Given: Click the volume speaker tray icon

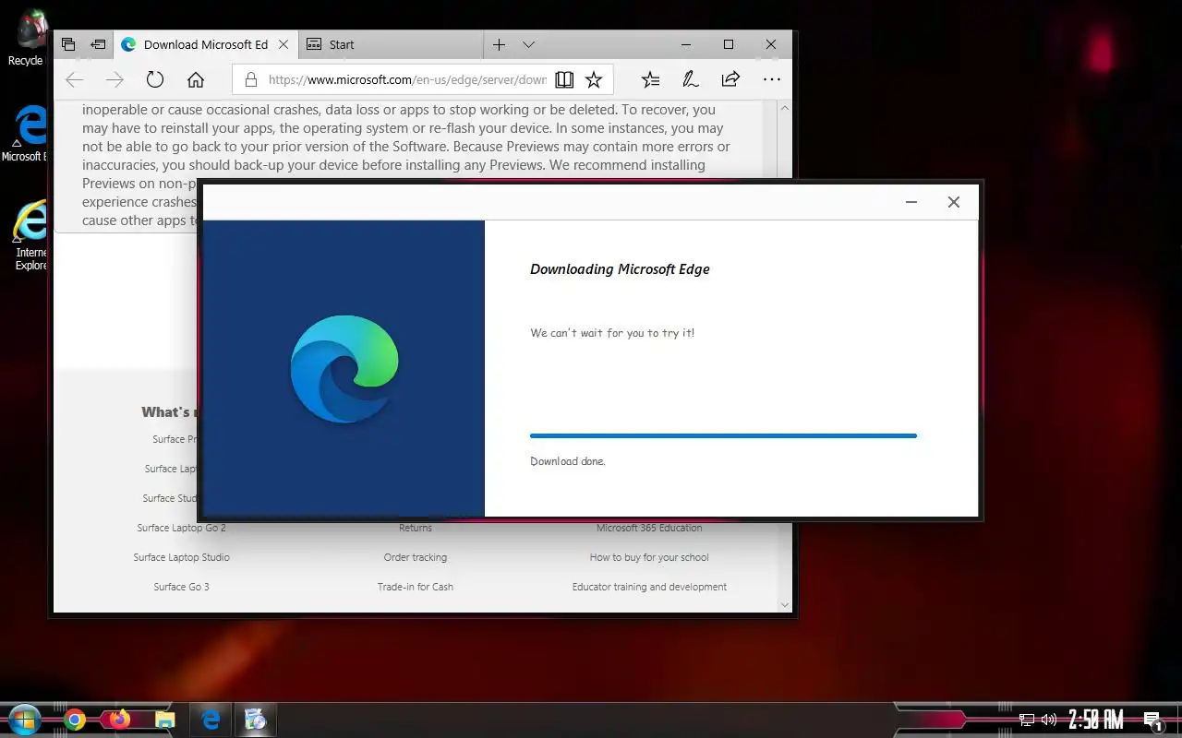Looking at the screenshot, I should 1049,720.
